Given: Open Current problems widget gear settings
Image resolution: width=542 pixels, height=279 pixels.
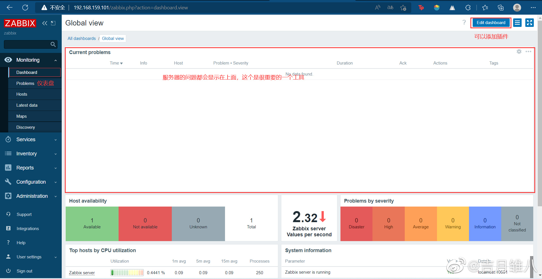Looking at the screenshot, I should pos(519,51).
